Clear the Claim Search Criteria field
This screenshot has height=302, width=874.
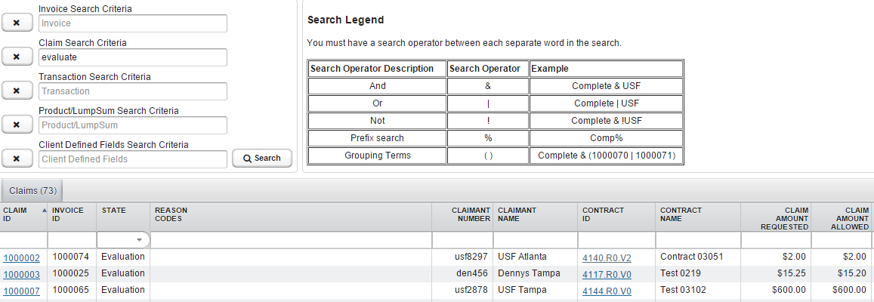pyautogui.click(x=17, y=57)
